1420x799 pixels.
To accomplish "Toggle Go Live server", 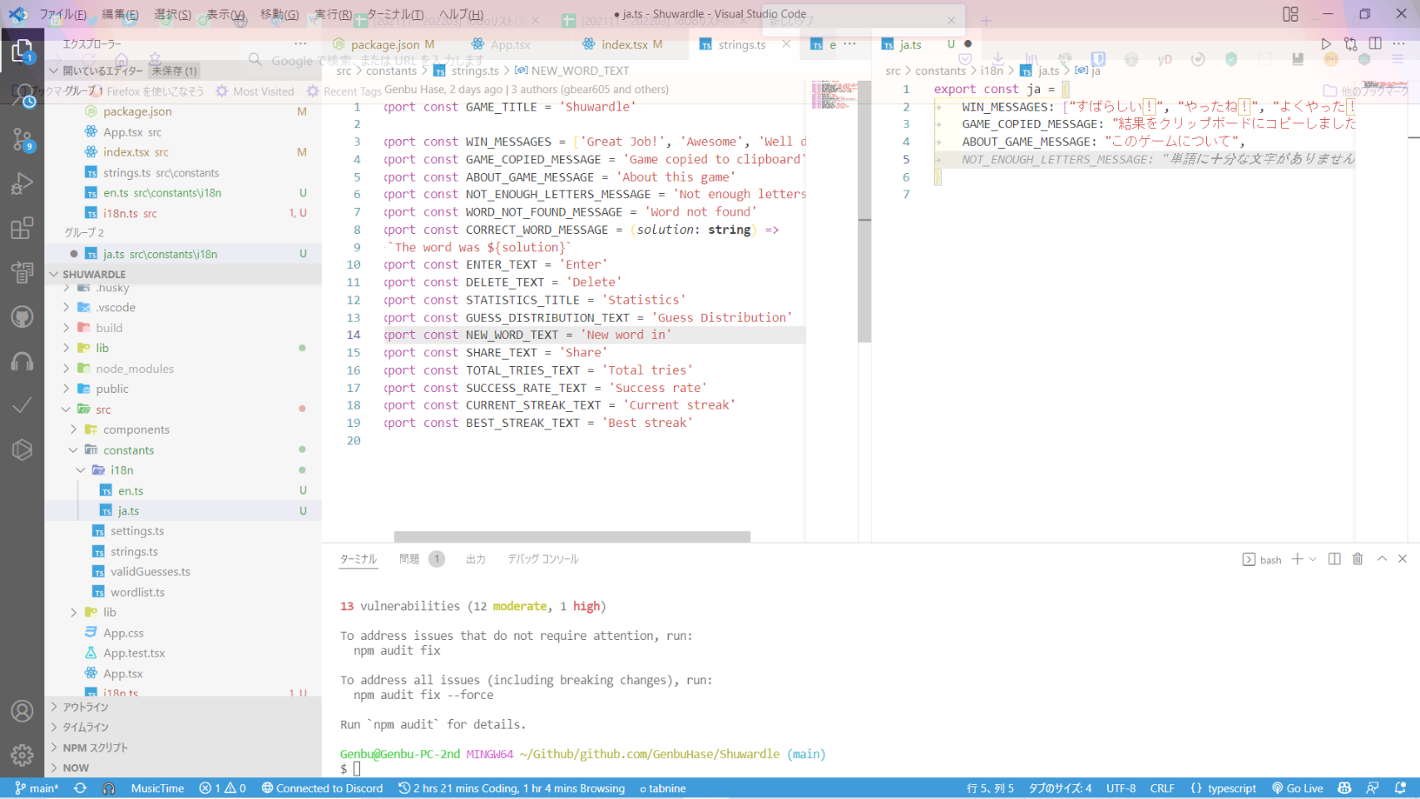I will [1297, 788].
